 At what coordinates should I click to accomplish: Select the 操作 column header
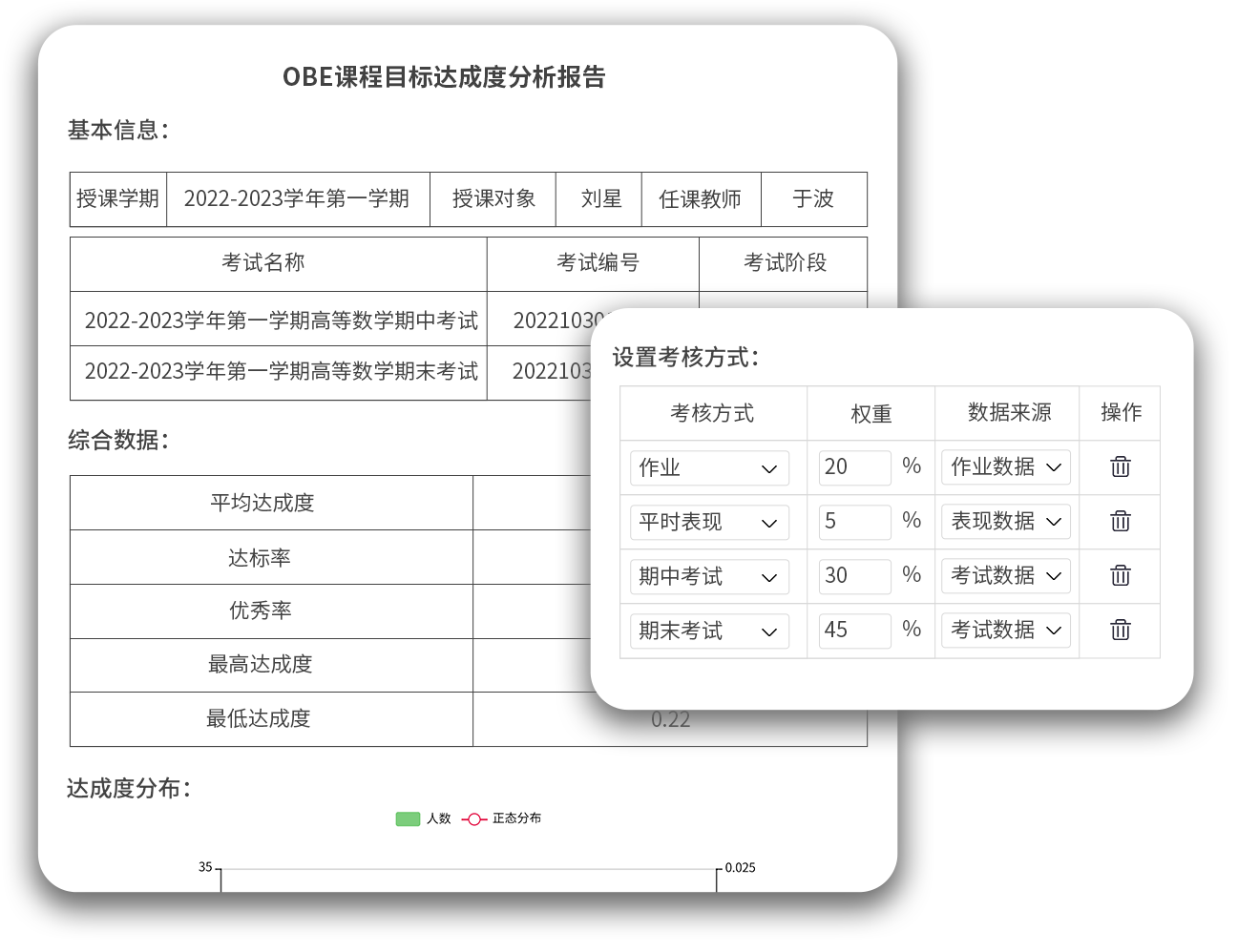coord(1122,412)
